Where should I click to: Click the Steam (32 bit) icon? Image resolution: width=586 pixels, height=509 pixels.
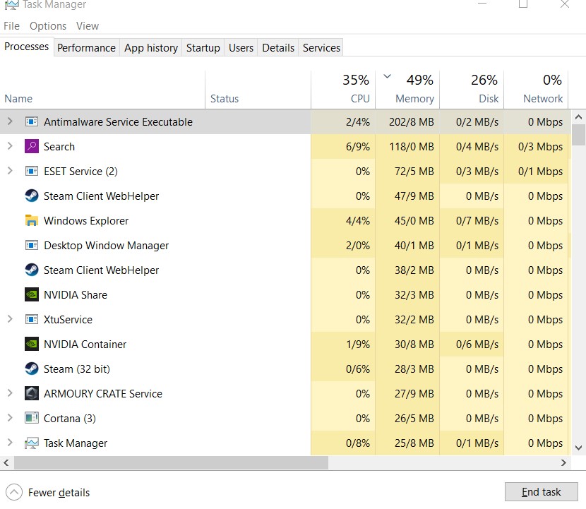click(31, 369)
